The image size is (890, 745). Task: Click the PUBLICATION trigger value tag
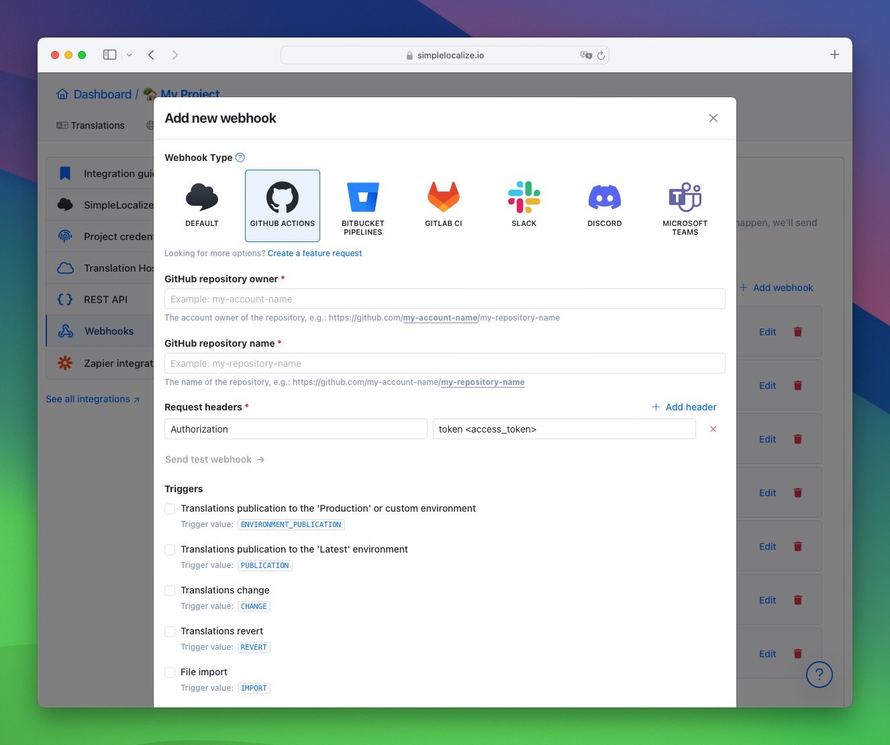click(265, 565)
